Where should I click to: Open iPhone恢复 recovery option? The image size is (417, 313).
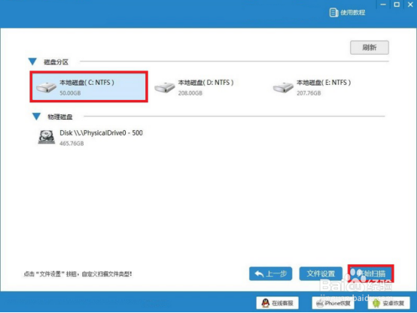click(333, 303)
